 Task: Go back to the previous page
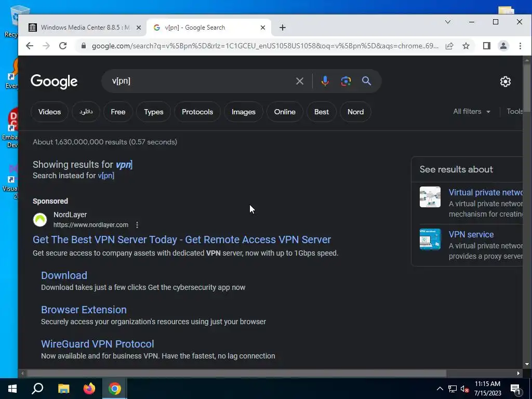pyautogui.click(x=30, y=46)
